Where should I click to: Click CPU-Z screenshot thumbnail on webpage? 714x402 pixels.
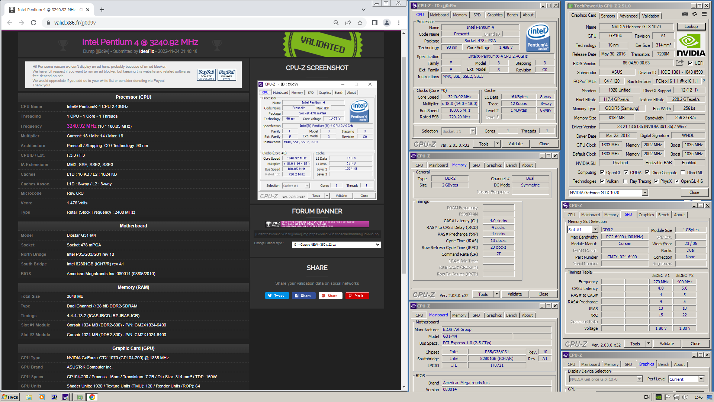(x=317, y=140)
